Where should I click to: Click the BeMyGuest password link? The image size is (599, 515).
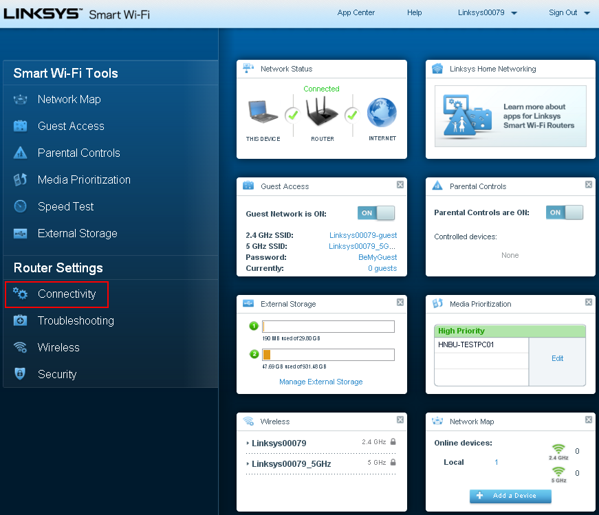[x=378, y=257]
